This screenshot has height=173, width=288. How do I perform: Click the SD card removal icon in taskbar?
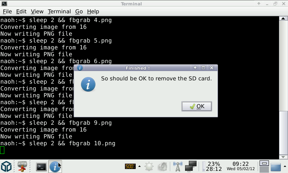tap(23, 167)
